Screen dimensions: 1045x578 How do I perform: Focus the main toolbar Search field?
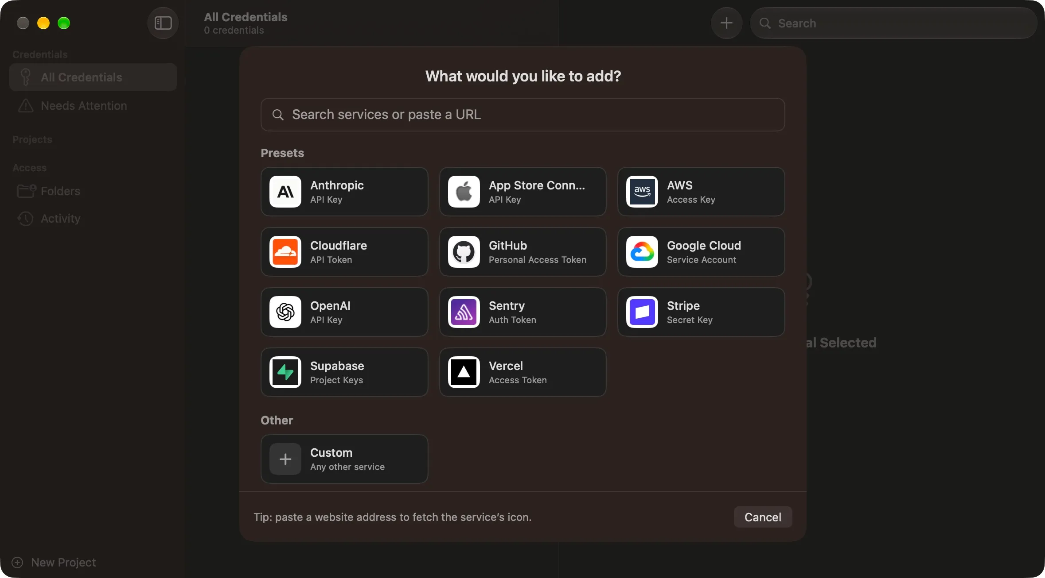coord(893,23)
